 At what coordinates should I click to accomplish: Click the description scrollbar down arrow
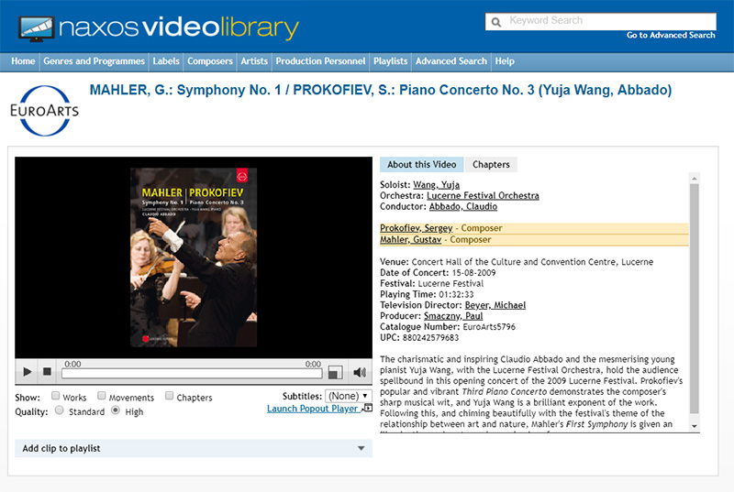pos(695,426)
